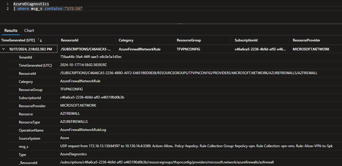Click SourceSystem value Azure
This screenshot has height=166, width=342.
click(65, 138)
